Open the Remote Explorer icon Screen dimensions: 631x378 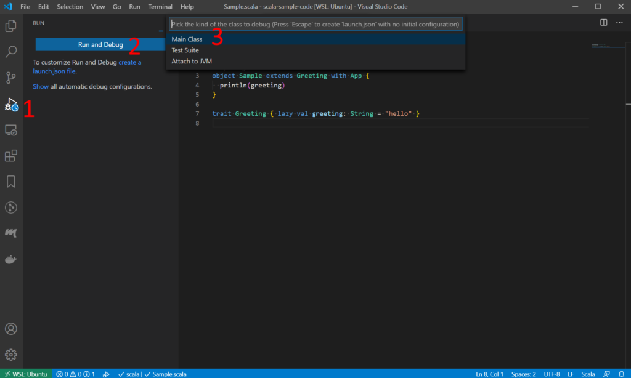11,130
